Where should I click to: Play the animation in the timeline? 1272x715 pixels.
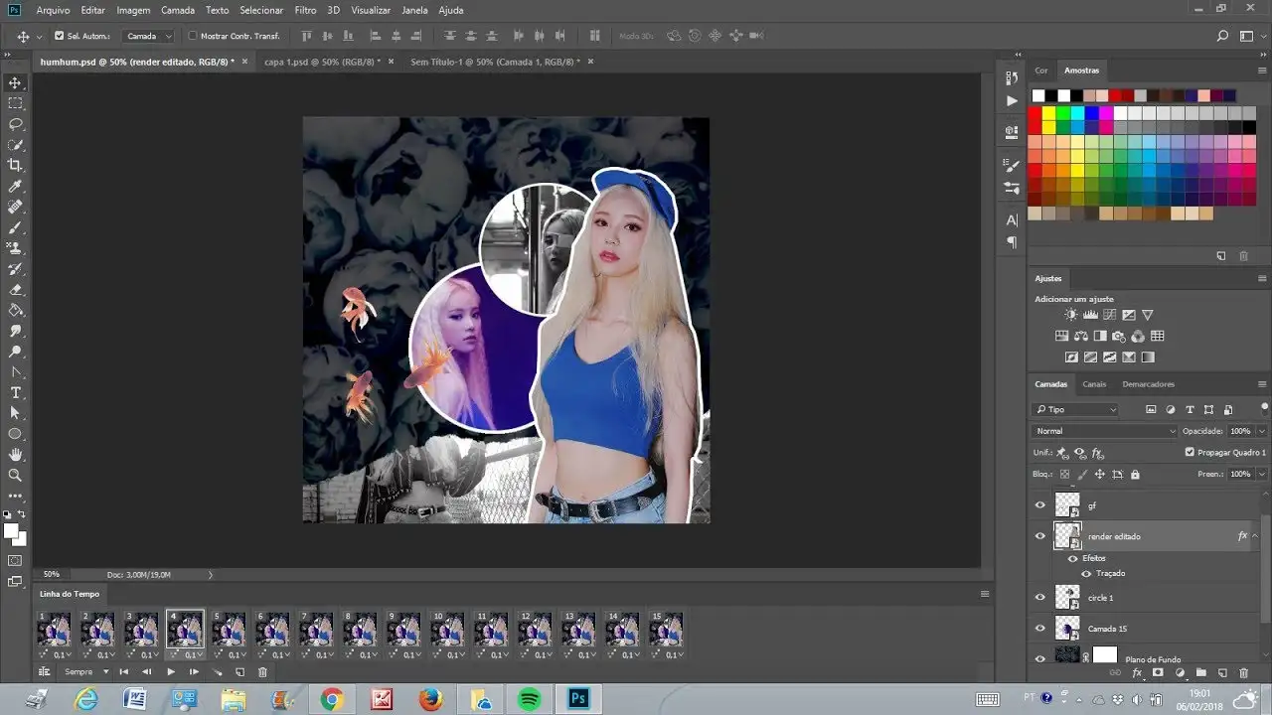171,672
